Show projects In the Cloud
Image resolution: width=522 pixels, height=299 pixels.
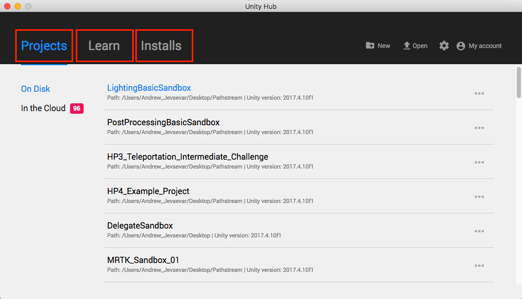(43, 108)
